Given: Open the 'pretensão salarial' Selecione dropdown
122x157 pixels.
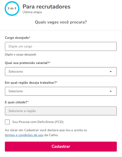Looking at the screenshot, I should 61,72.
